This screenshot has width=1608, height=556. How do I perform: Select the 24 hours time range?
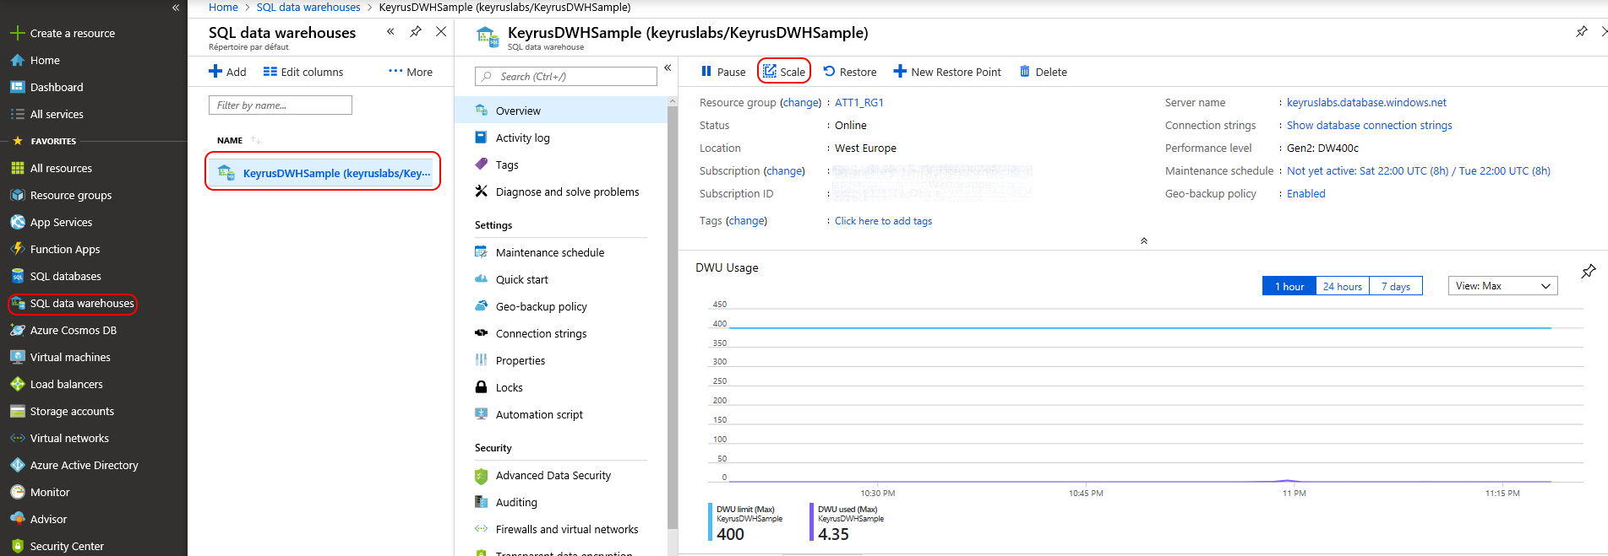1343,286
